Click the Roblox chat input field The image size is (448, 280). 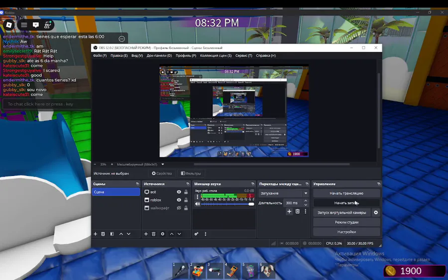pos(47,104)
